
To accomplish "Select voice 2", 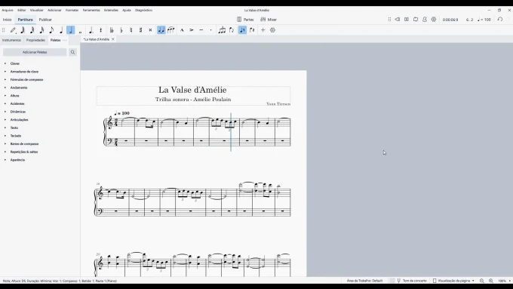I will 252,30.
